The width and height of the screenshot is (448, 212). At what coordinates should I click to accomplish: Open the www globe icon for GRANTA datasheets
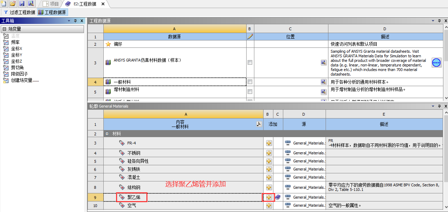click(436, 62)
